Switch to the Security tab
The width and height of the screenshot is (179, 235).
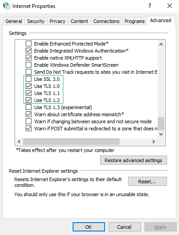point(36,21)
